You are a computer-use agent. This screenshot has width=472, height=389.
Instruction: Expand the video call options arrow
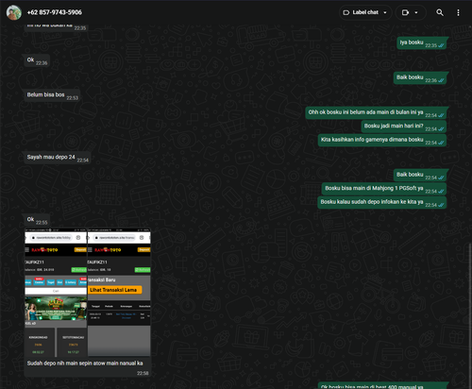(x=416, y=12)
